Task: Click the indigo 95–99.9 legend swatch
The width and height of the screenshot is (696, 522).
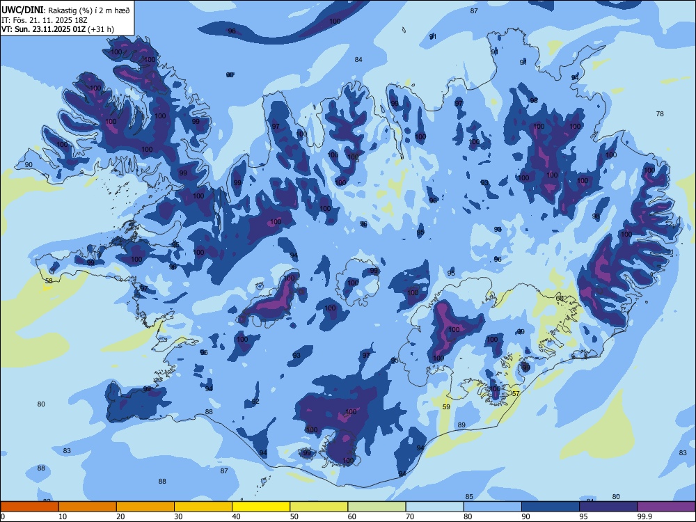Action: (608, 507)
